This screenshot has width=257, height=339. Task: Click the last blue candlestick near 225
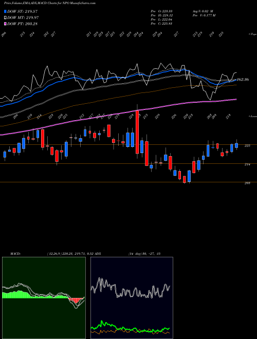(x=236, y=145)
